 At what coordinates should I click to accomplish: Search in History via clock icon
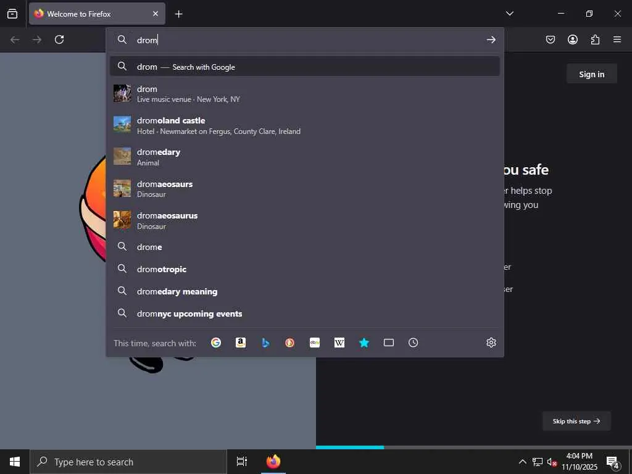coord(413,343)
